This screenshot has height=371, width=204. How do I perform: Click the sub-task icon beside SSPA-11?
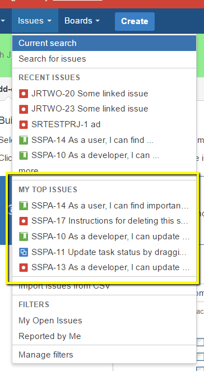(24, 252)
